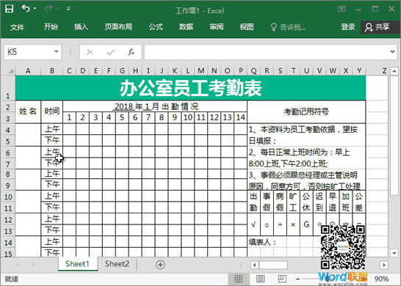
Task: Open the 页面布局 ribbon tab
Action: coord(118,27)
